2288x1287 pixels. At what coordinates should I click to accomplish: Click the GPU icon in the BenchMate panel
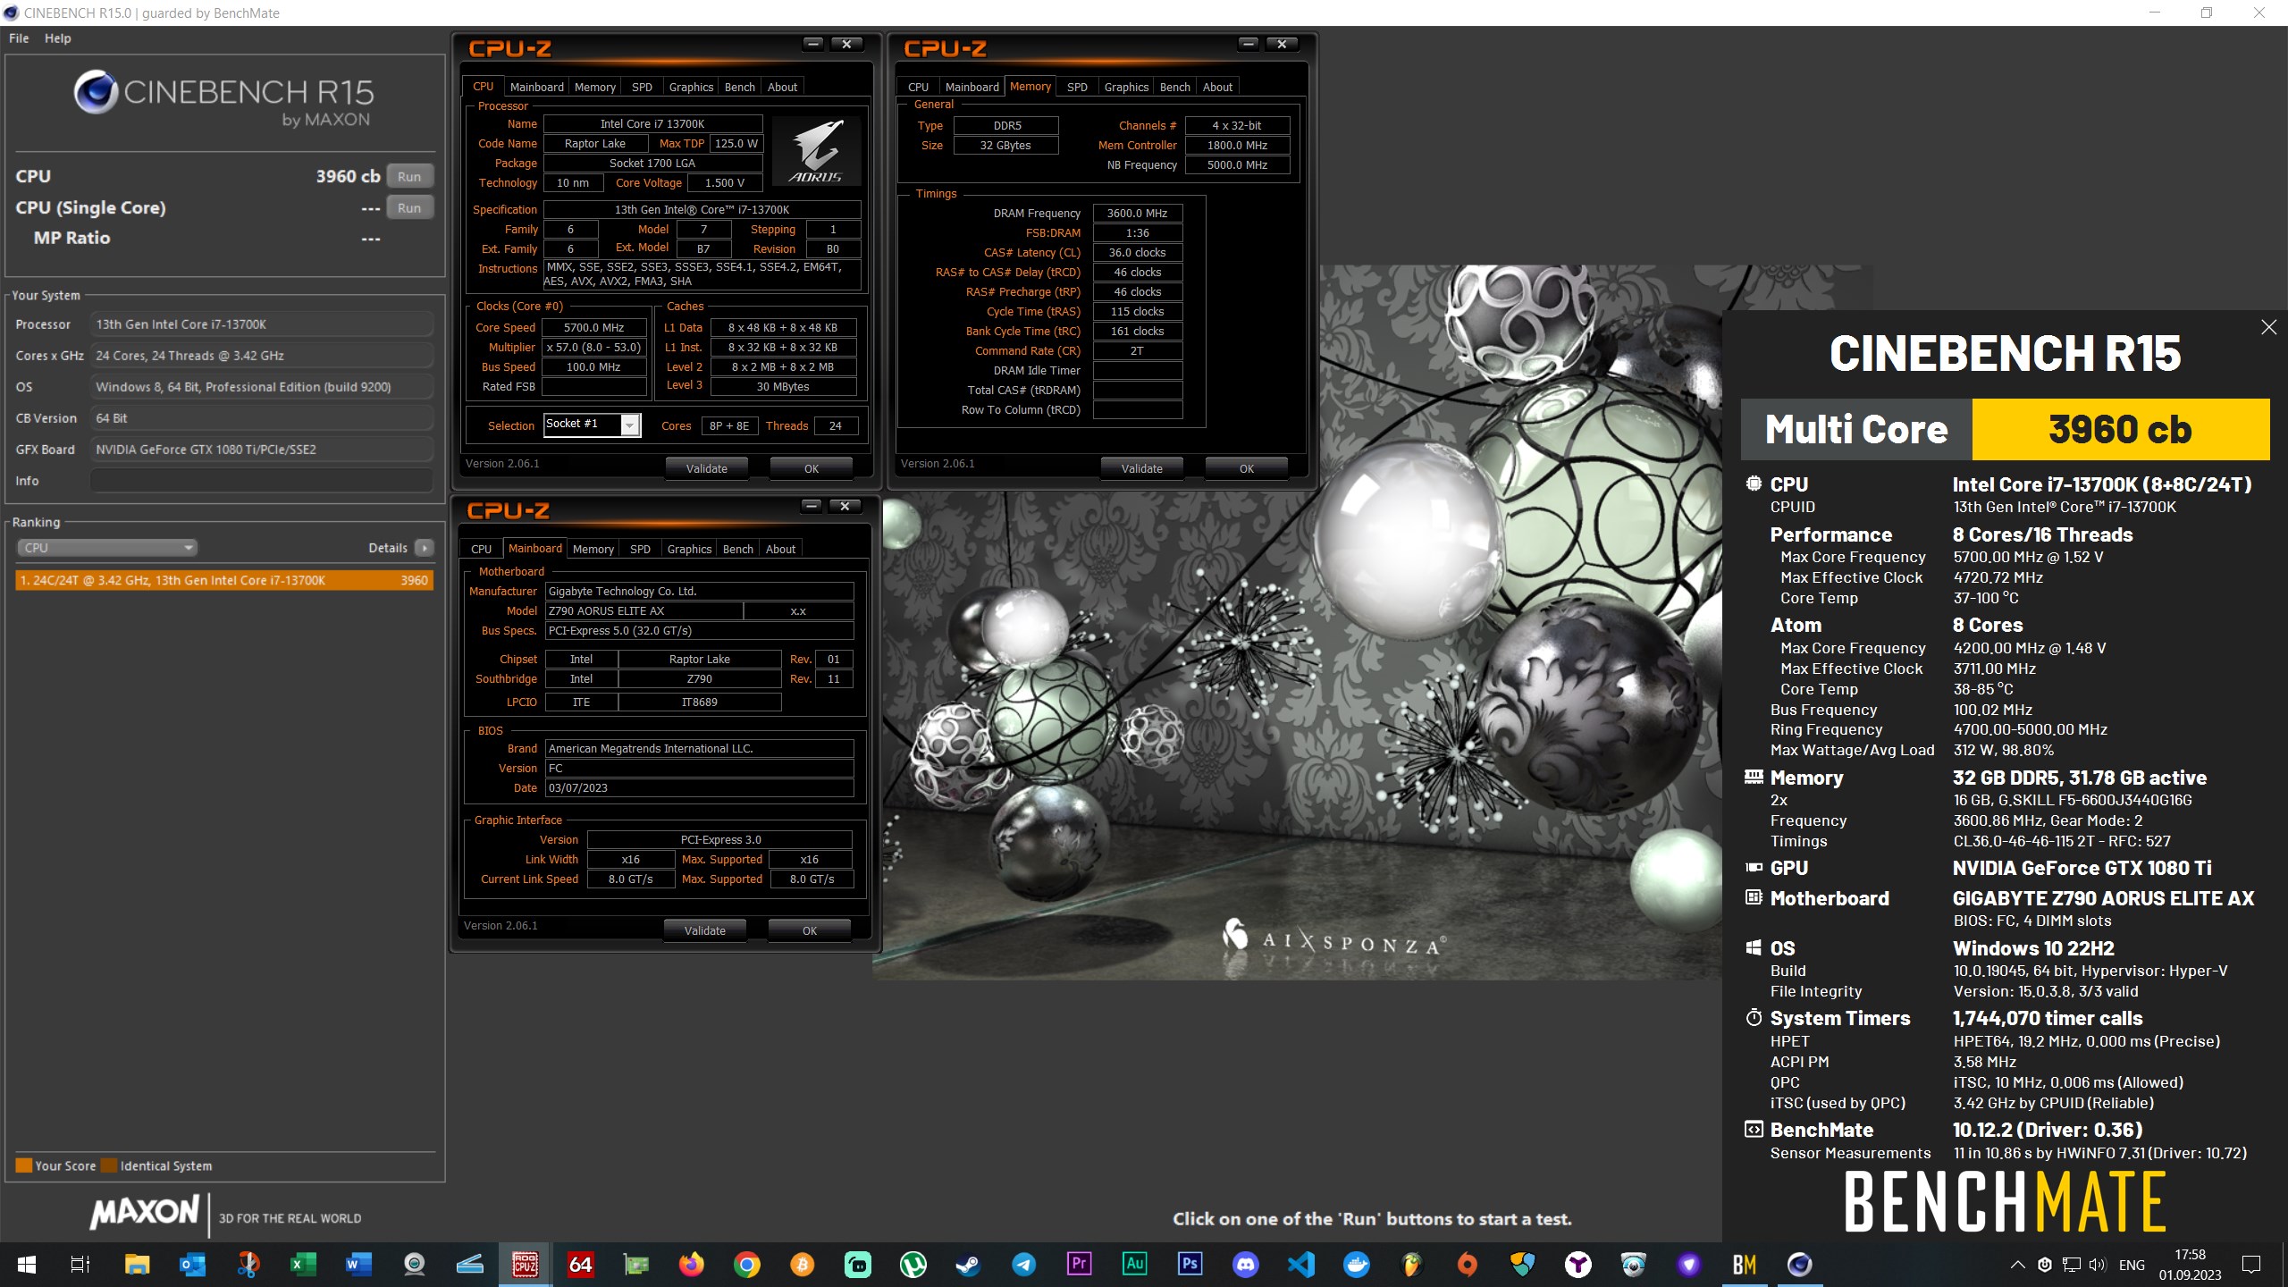(x=1754, y=867)
